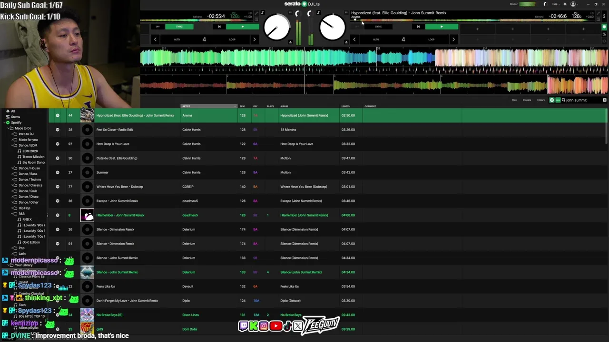Toggle Spotify search filter icon
The image size is (609, 342).
click(552, 100)
